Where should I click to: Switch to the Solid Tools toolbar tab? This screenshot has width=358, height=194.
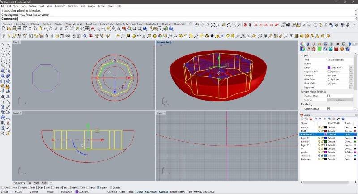click(x=136, y=24)
